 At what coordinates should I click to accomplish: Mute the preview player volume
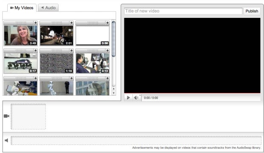136,97
